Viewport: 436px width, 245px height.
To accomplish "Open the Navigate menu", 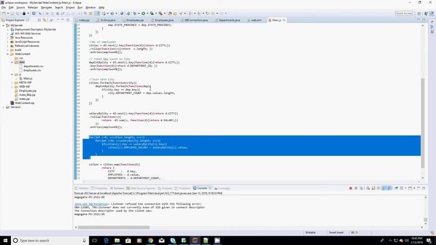I will 46,7.
